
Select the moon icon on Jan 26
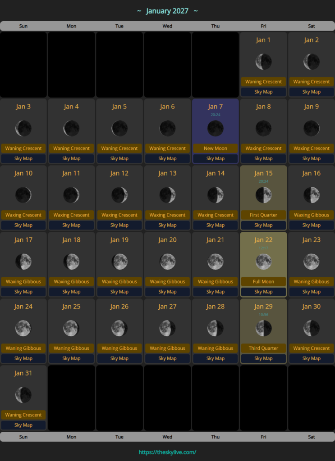coord(119,328)
